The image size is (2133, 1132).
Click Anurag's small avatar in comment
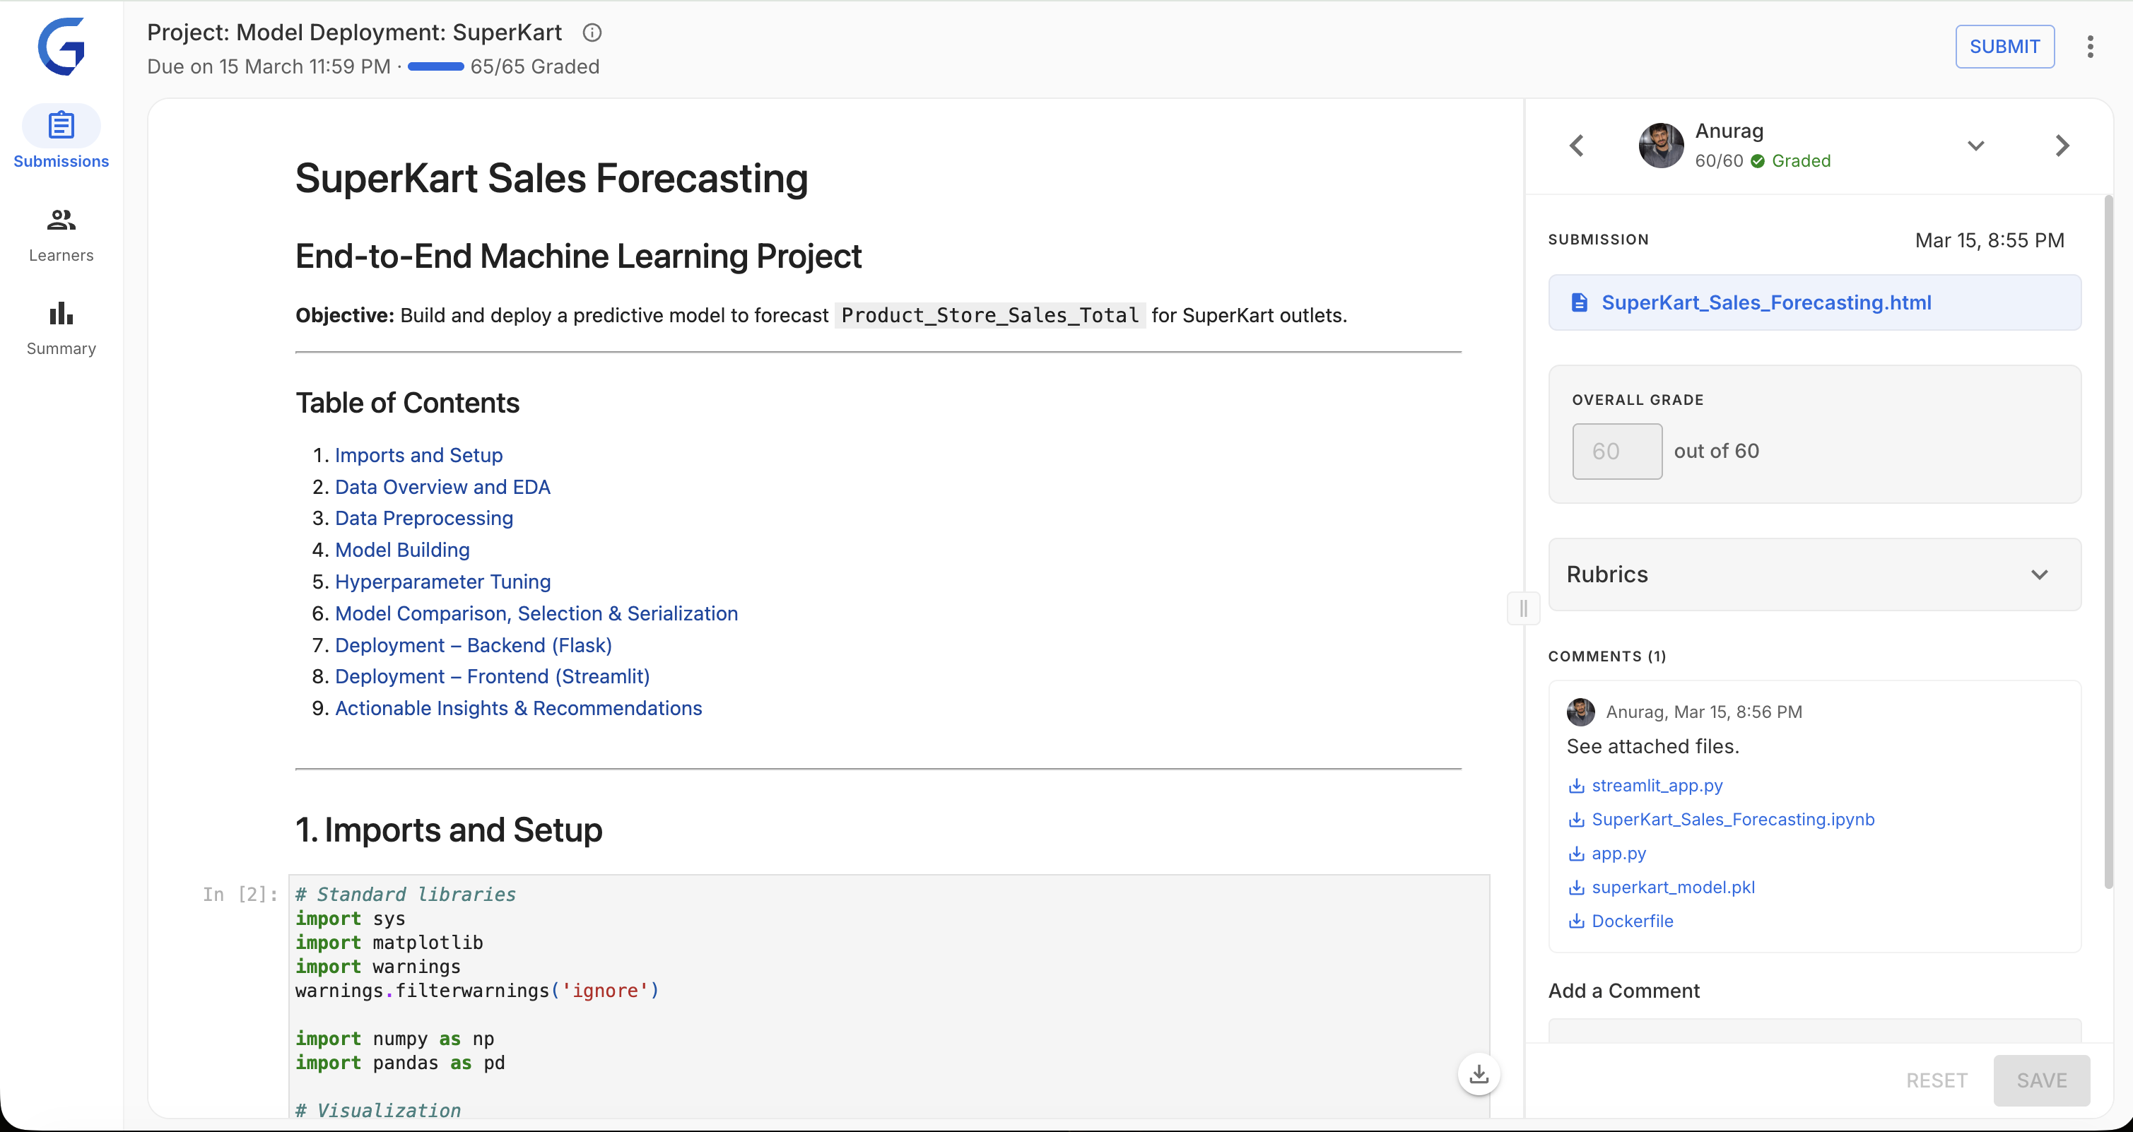(1581, 712)
